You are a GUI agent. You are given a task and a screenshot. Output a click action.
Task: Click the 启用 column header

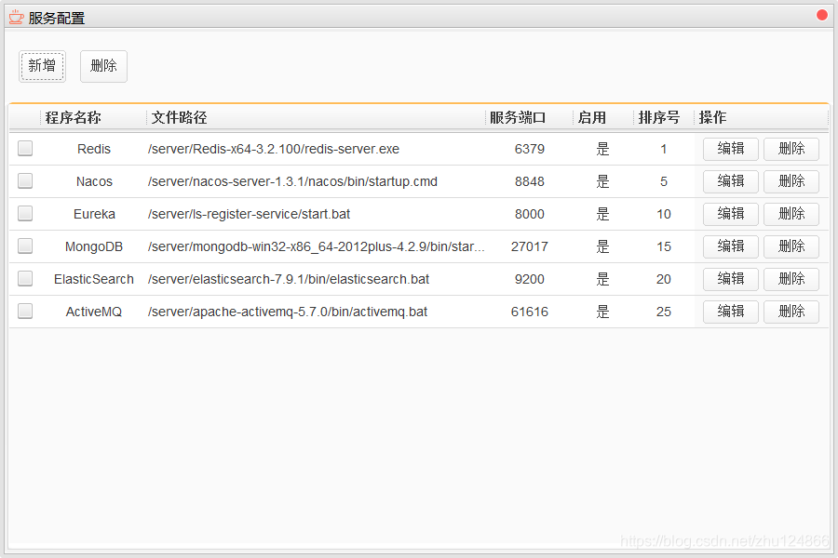[603, 117]
